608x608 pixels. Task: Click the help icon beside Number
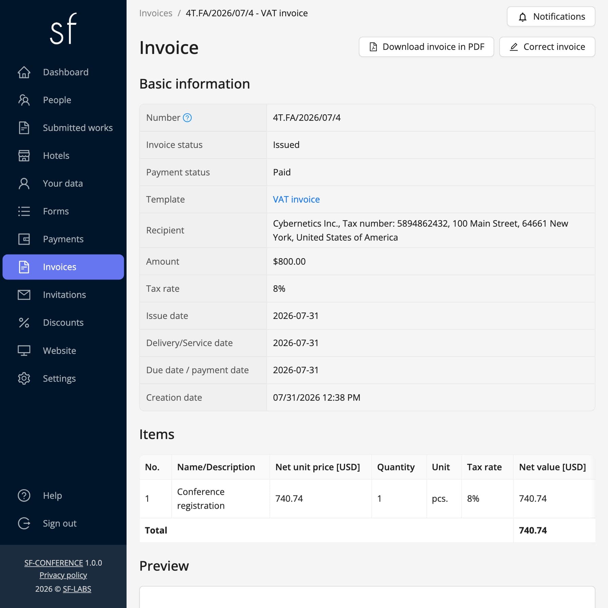click(x=187, y=118)
